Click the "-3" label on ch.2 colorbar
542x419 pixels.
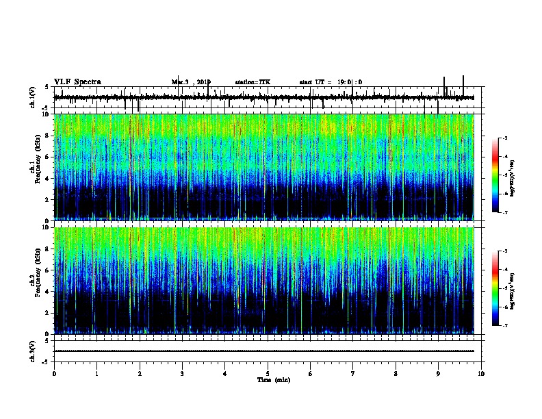(x=504, y=251)
